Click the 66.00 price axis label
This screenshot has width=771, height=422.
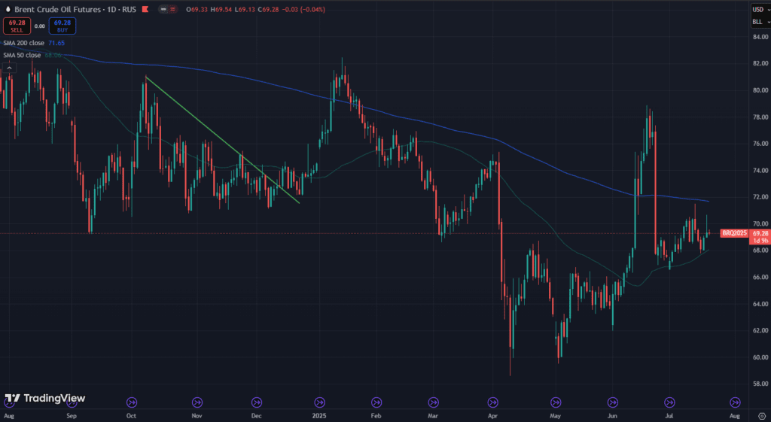click(760, 277)
